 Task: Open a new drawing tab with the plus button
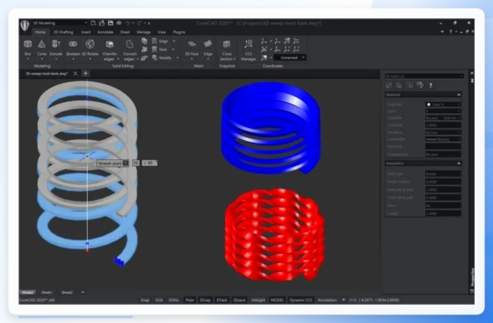[86, 74]
